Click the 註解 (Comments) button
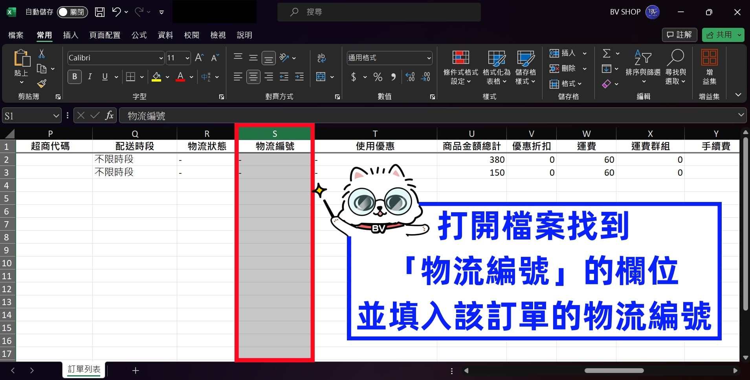 tap(680, 35)
